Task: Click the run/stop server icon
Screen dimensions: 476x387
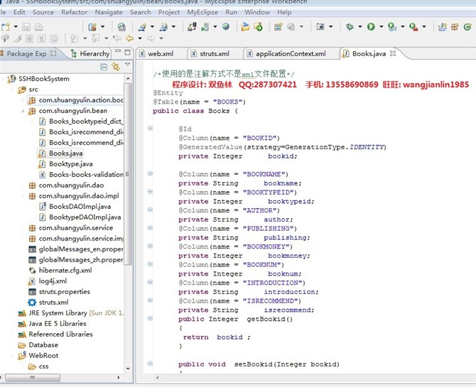Action: 205,27
